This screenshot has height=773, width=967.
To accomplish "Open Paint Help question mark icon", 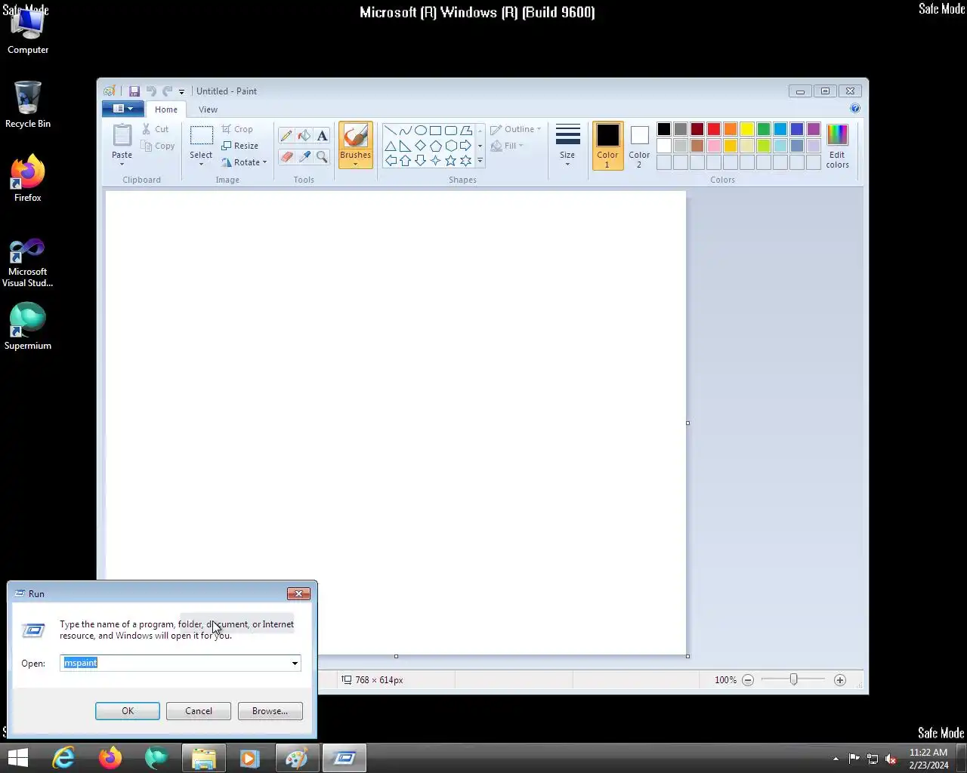I will (x=855, y=109).
